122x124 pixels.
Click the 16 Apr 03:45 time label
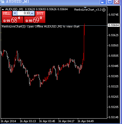(x=47, y=121)
